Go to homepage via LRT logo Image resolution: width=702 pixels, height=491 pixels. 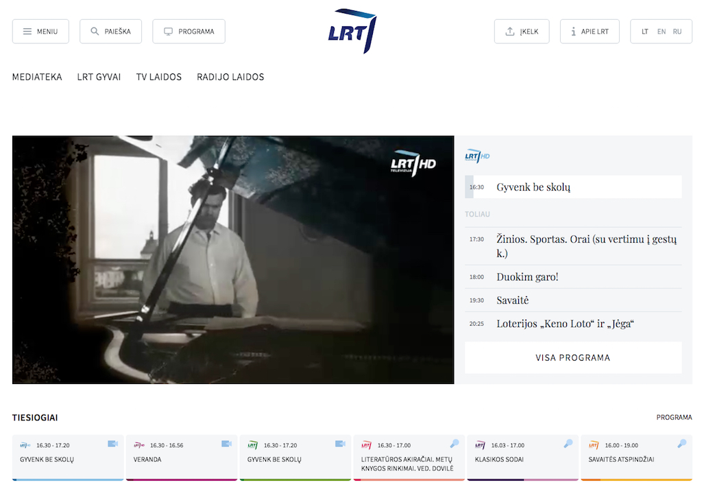352,31
